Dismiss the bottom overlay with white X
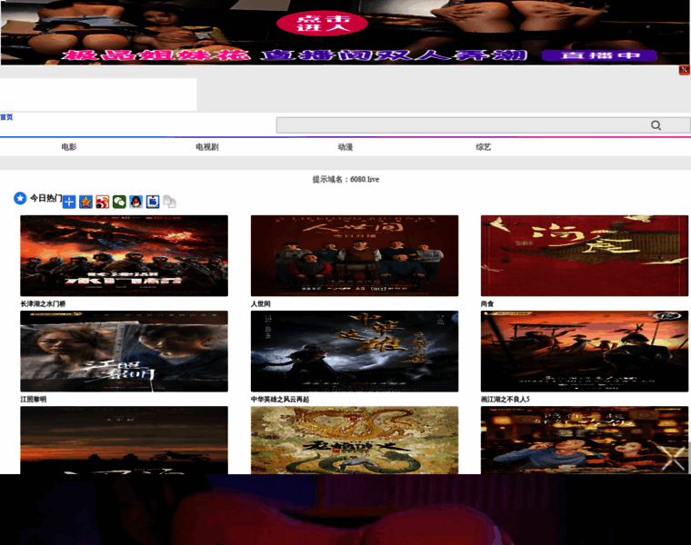 pyautogui.click(x=674, y=458)
